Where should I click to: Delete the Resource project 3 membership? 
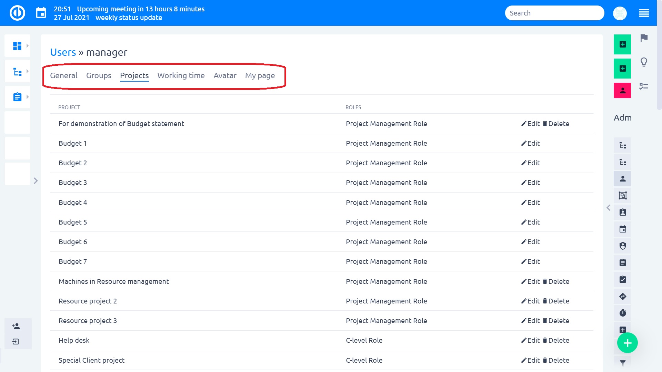556,321
